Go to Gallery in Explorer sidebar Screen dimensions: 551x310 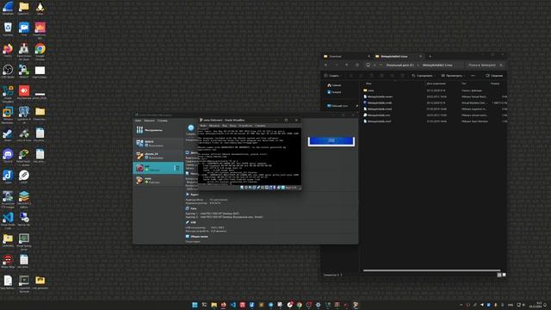click(334, 92)
